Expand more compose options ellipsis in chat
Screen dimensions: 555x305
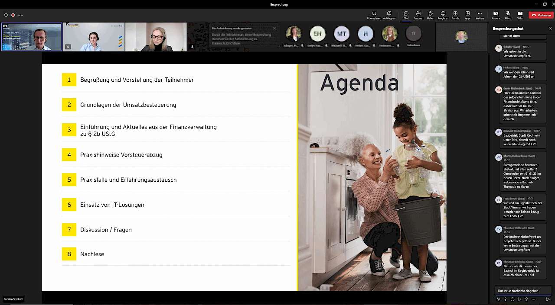pos(533,299)
